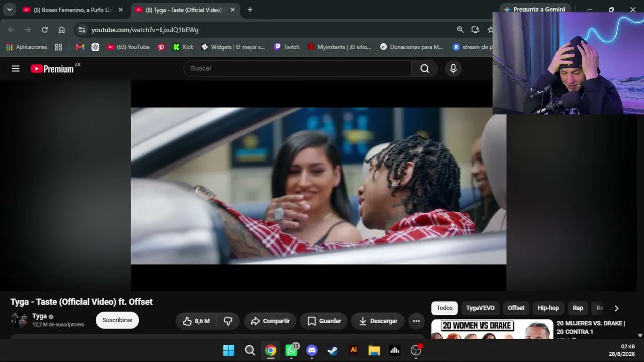Open a new Chrome tab
Screen dimensions: 644x362
tap(250, 10)
